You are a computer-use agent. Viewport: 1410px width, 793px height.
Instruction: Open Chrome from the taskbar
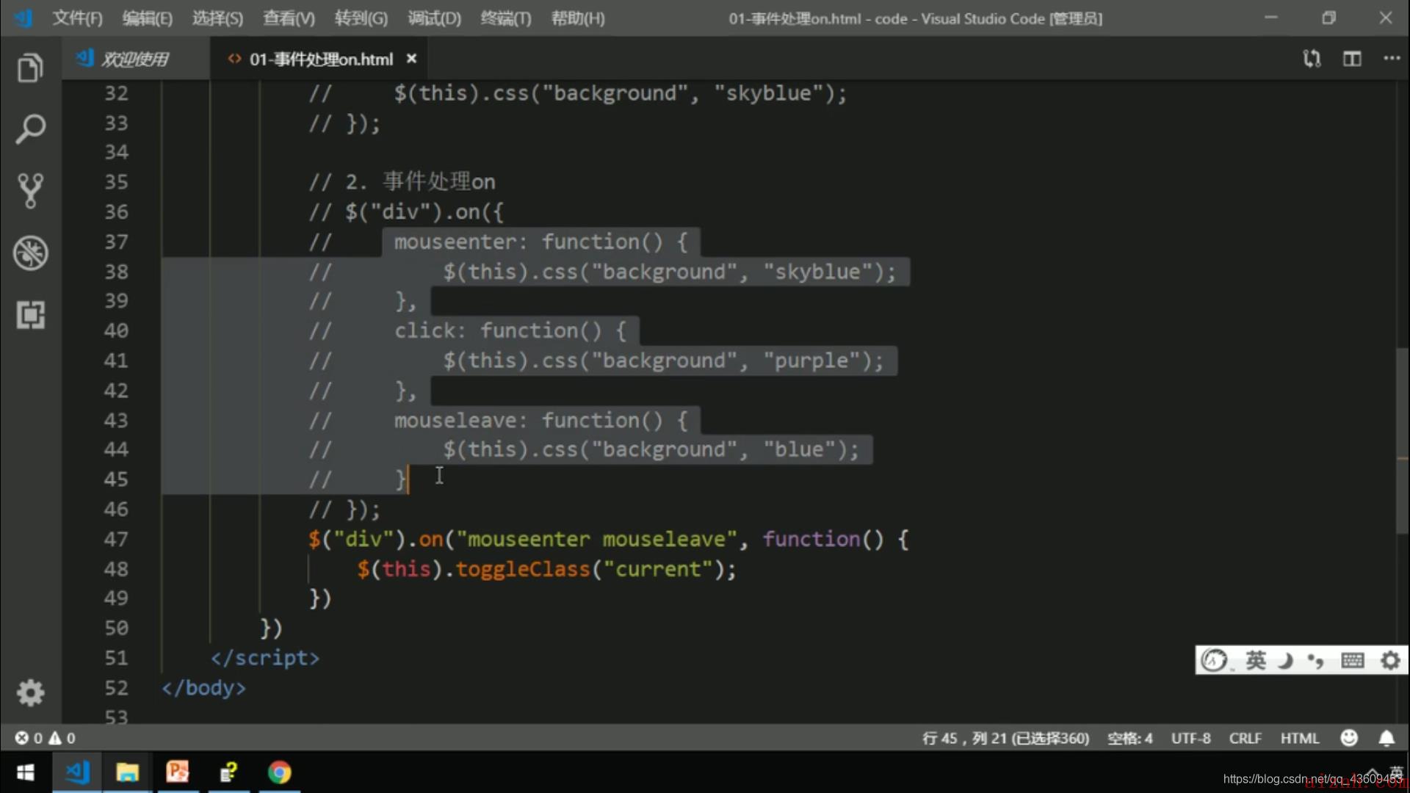pyautogui.click(x=279, y=772)
